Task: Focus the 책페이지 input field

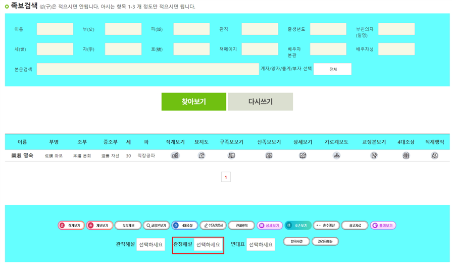Action: (x=260, y=49)
